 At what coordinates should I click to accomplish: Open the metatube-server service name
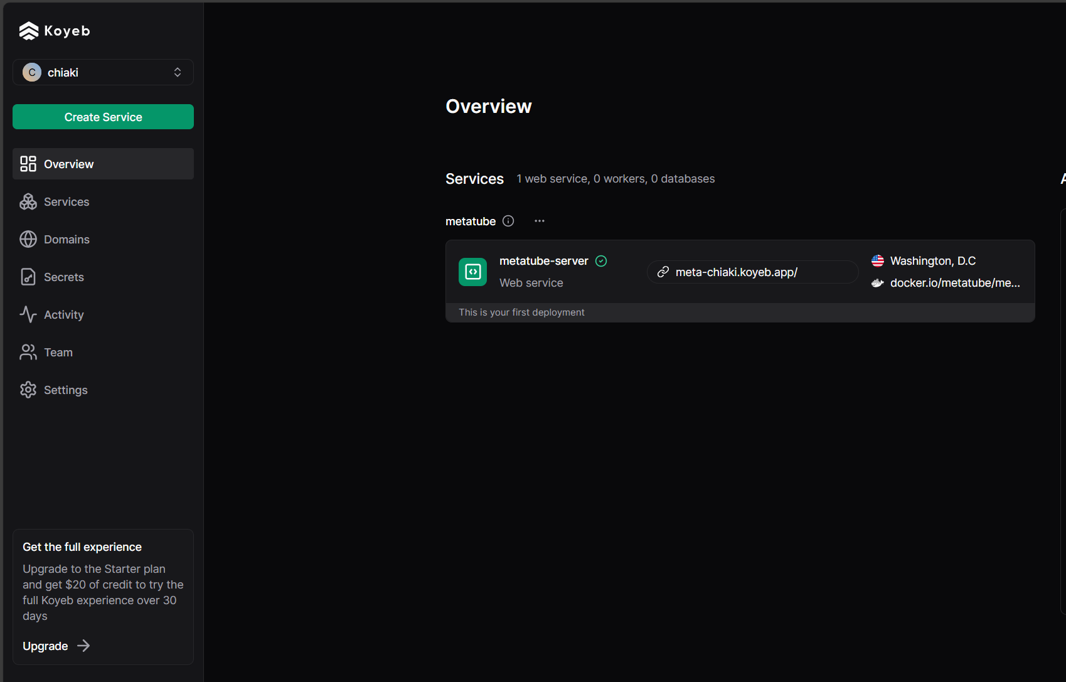[x=543, y=261]
